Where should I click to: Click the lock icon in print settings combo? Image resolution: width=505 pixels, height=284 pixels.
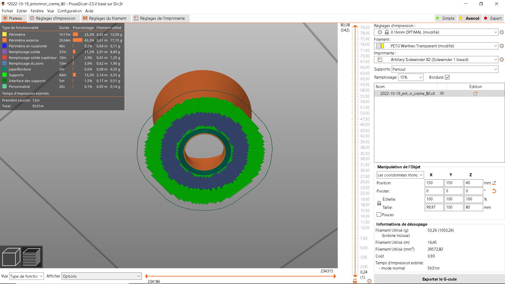(x=387, y=32)
